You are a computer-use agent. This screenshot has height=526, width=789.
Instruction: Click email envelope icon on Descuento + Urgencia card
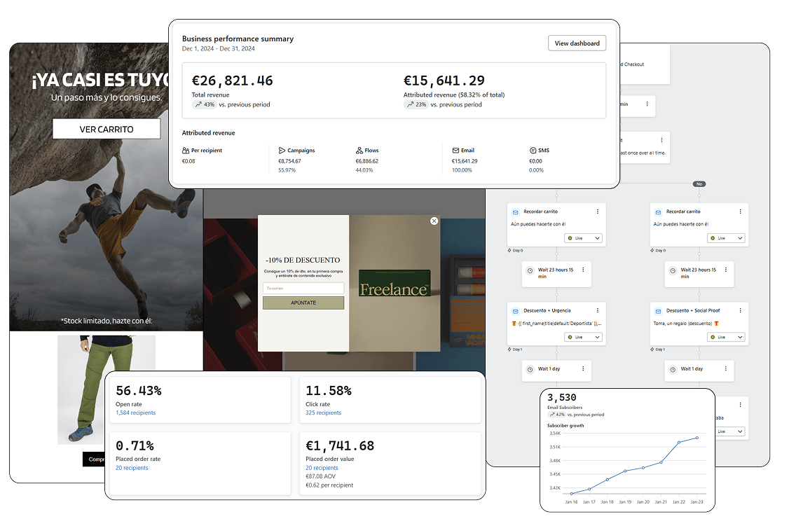[515, 311]
